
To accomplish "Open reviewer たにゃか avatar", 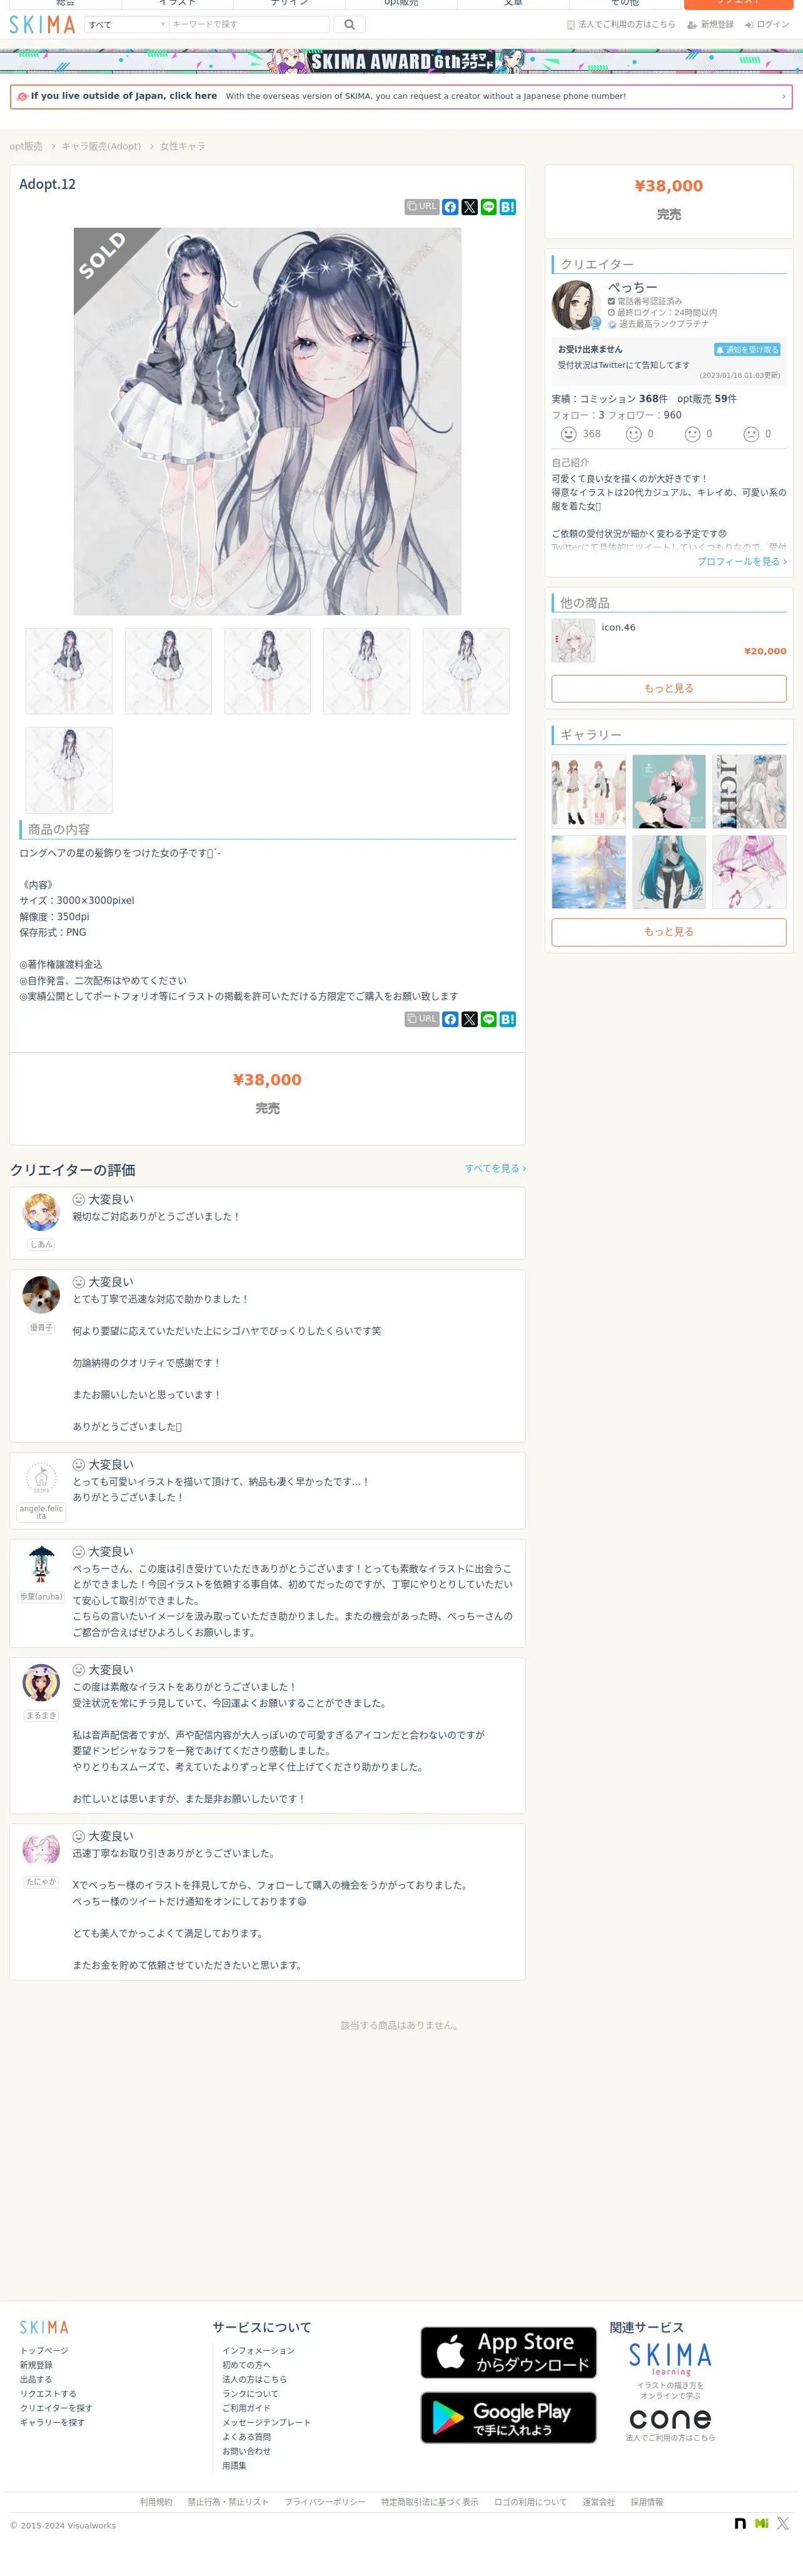I will tap(41, 1850).
